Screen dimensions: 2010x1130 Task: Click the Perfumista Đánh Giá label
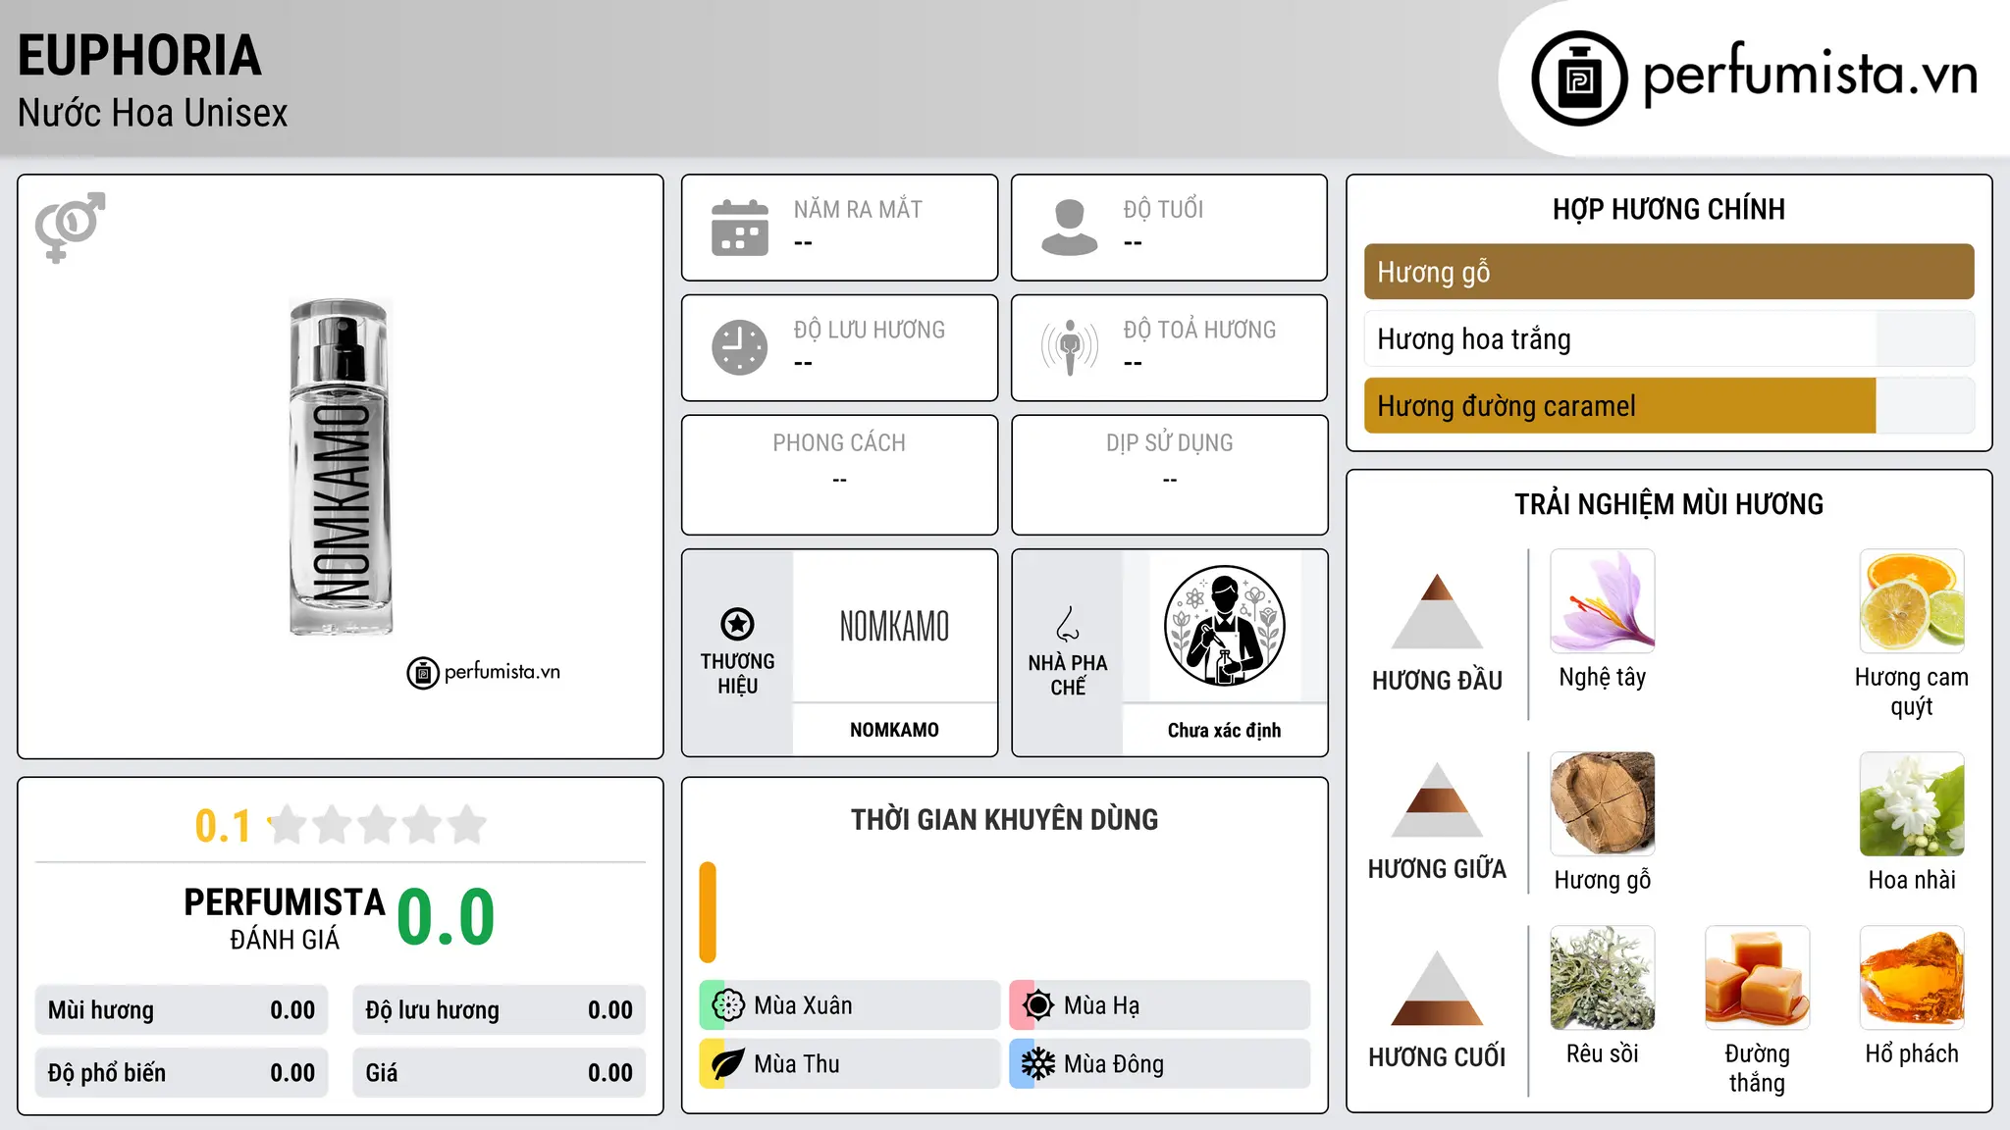(x=285, y=918)
